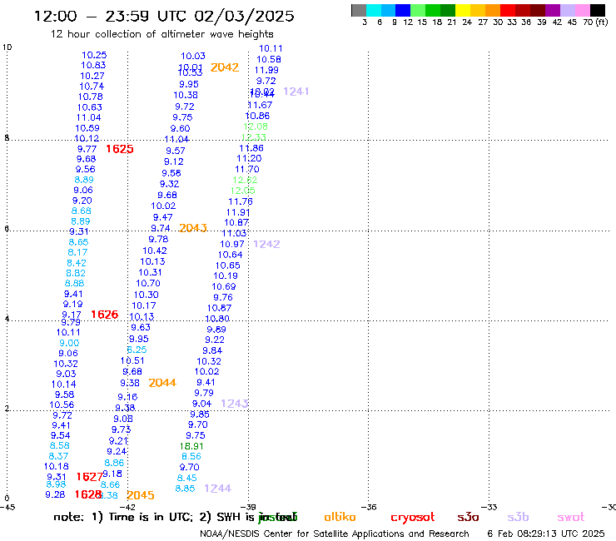Image resolution: width=616 pixels, height=541 pixels.
Task: Click the data value 10.97
Action: (232, 244)
